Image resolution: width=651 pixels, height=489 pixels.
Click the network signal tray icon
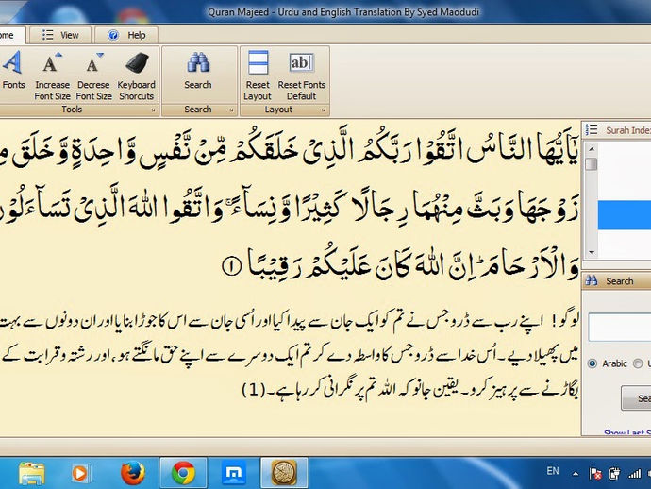(x=634, y=474)
